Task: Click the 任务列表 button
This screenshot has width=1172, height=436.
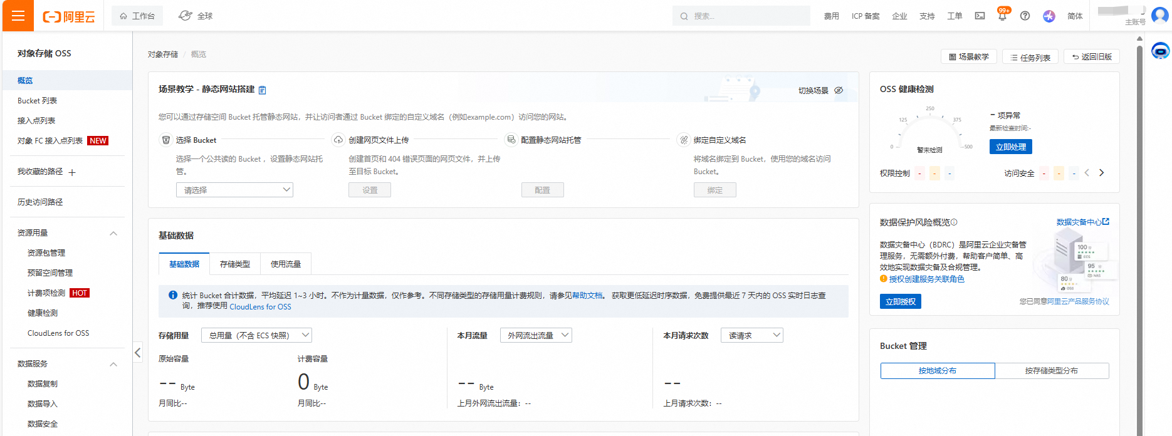Action: point(1030,56)
